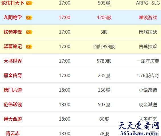Click the 一周年庆典 label
This screenshot has width=161, height=136.
(x=148, y=61)
